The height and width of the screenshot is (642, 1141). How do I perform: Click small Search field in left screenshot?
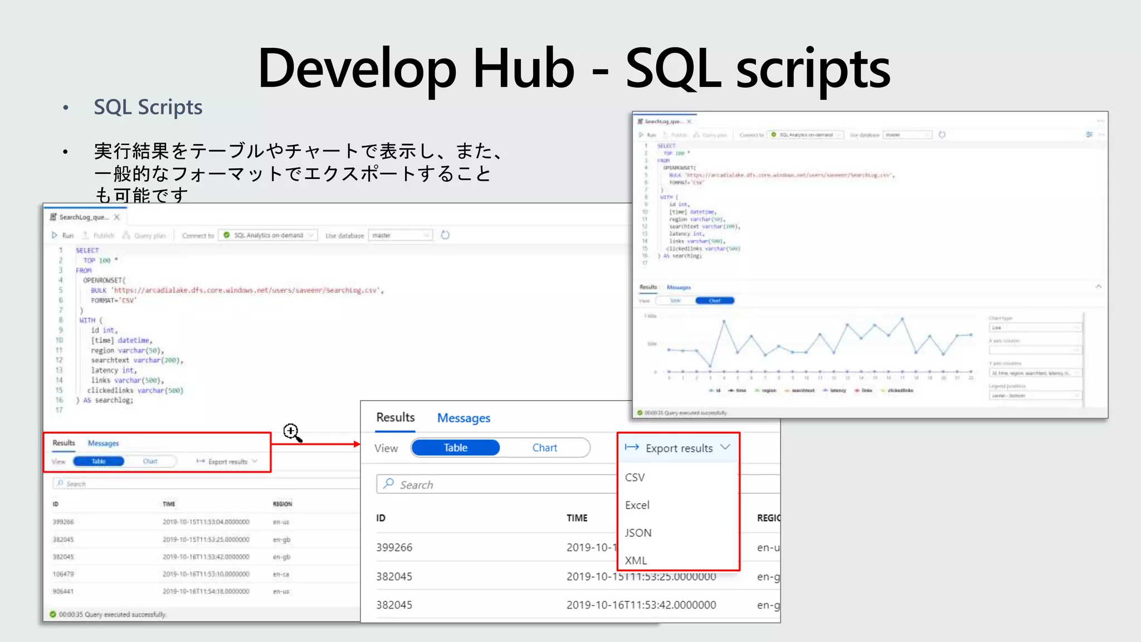[206, 484]
